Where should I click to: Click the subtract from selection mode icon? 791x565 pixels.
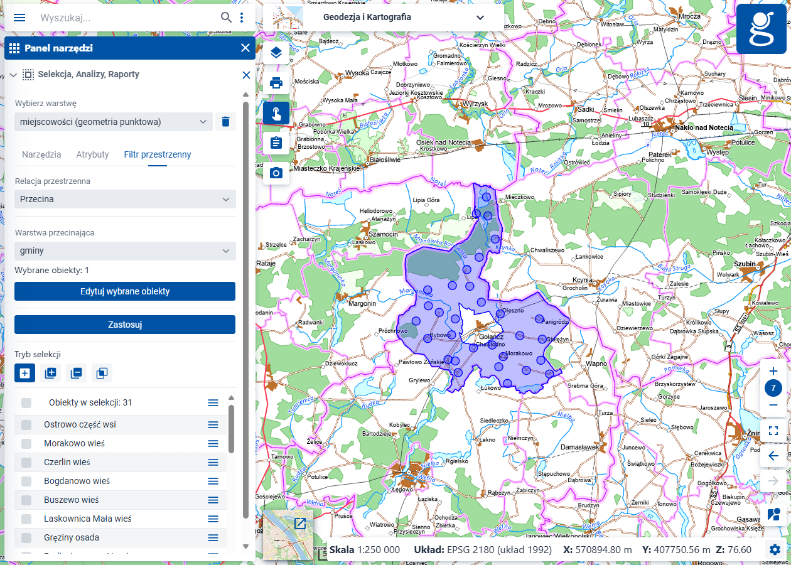pos(76,373)
